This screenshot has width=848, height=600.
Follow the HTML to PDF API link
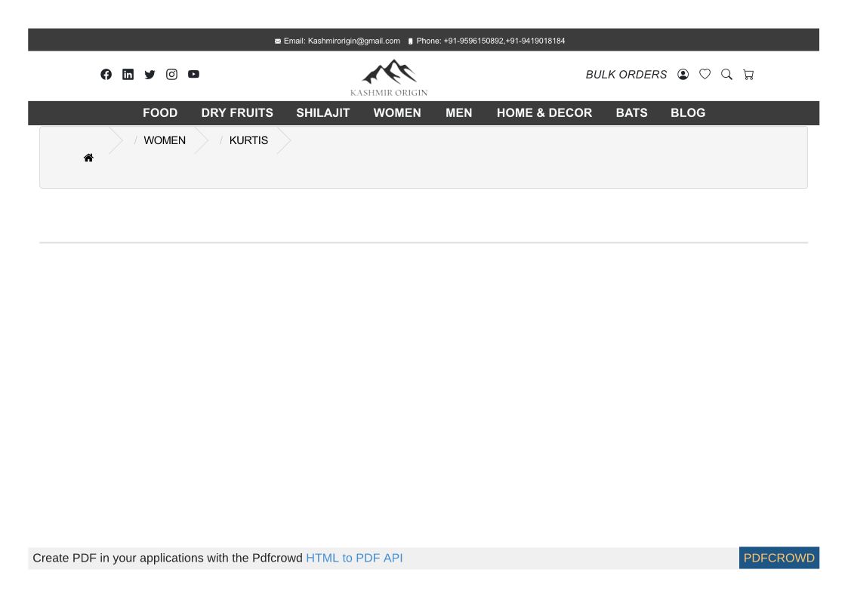click(354, 558)
